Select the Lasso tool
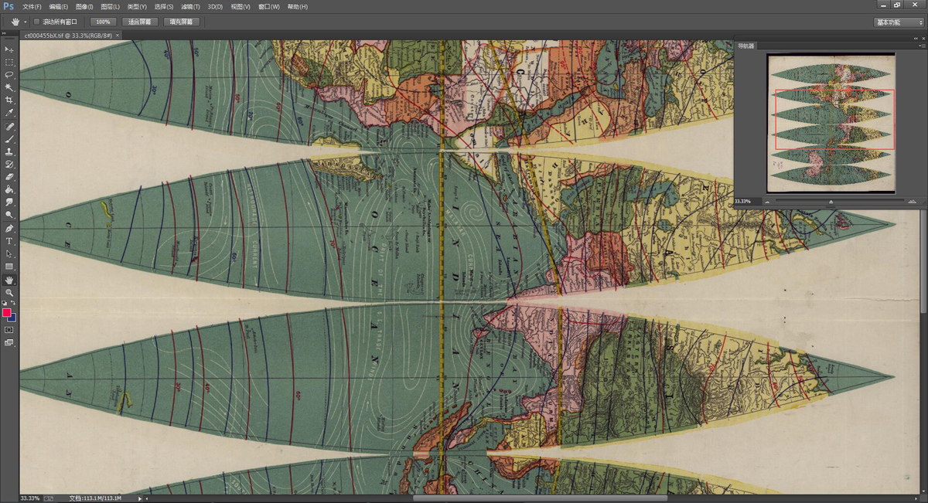This screenshot has width=928, height=503. 9,75
